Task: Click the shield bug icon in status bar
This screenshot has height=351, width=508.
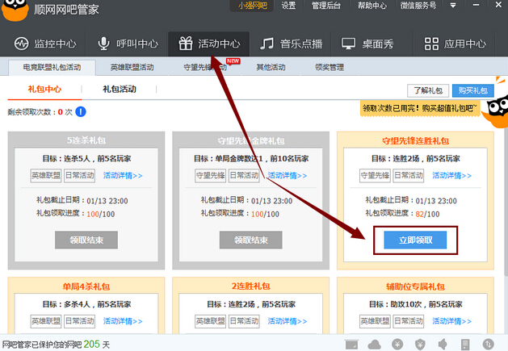Action: tap(420, 345)
